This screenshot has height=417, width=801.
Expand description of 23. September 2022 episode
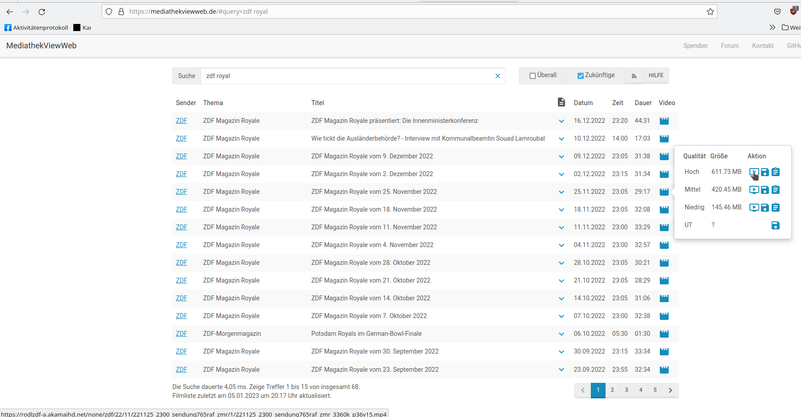[562, 370]
